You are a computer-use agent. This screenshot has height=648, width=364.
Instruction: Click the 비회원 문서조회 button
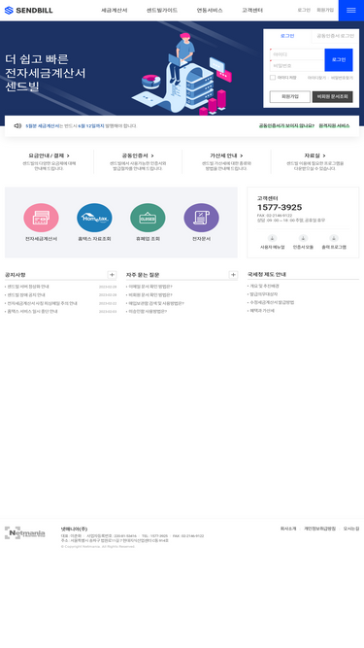333,97
